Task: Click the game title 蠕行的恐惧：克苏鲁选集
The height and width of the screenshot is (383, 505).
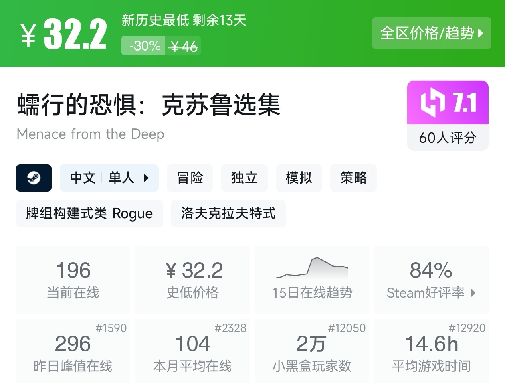Action: [149, 105]
